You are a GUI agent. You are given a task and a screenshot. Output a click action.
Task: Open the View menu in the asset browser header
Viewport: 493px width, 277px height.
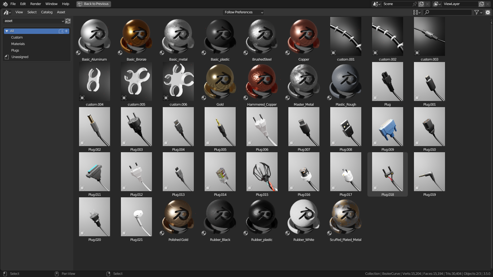click(19, 12)
